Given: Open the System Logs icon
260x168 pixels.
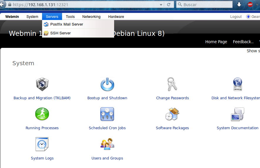Looking at the screenshot, I should click(42, 144).
